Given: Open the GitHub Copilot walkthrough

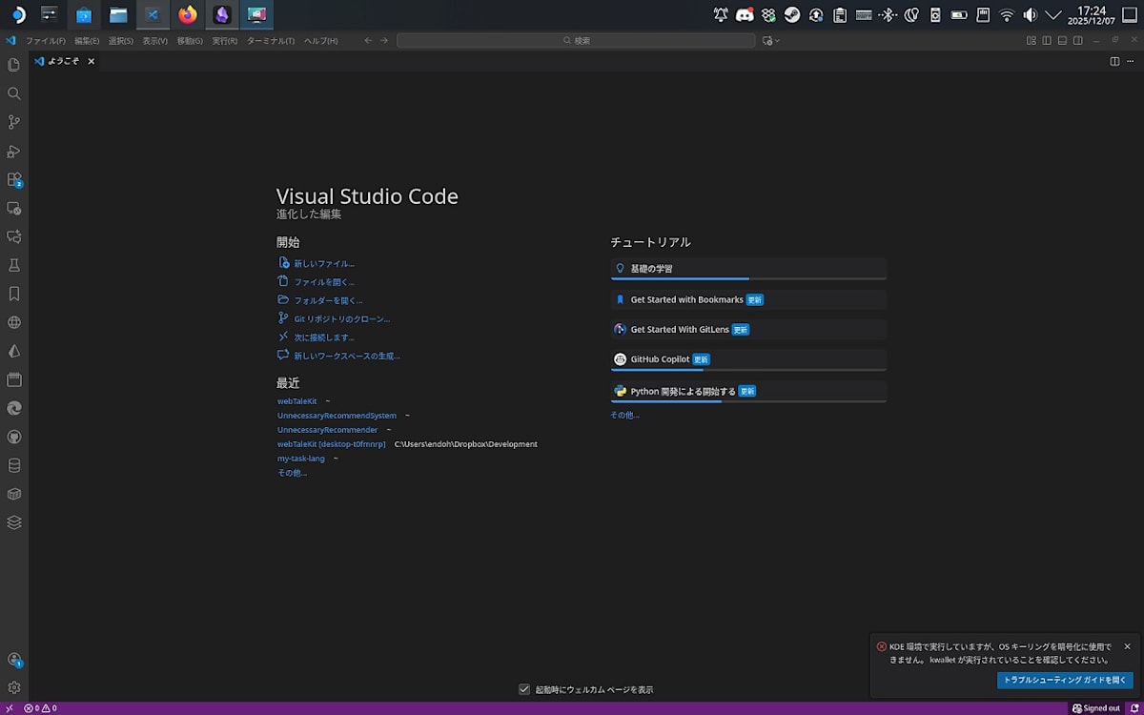Looking at the screenshot, I should (748, 359).
